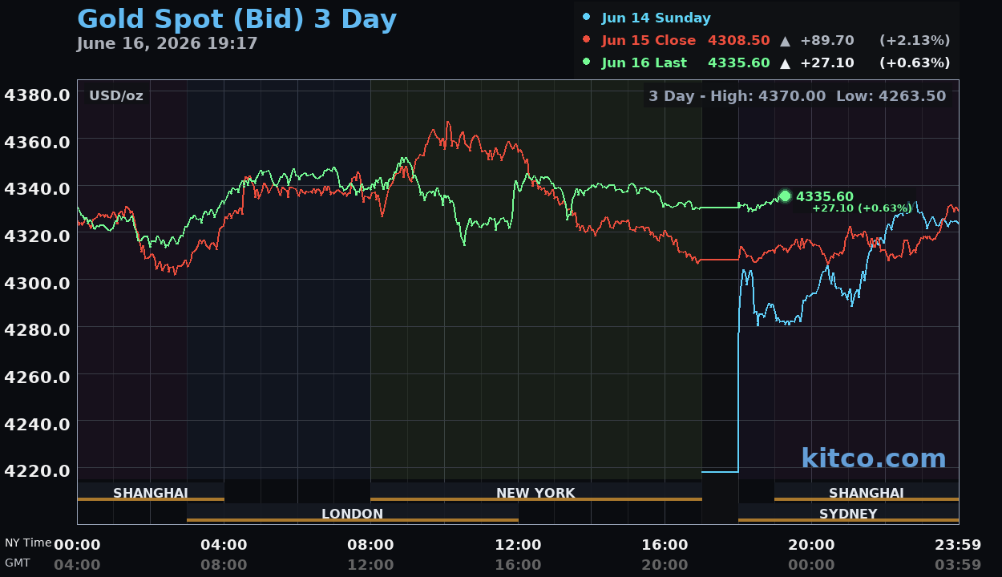Click the up arrow beside +27.10
Screen dimensions: 1002x577
(786, 63)
